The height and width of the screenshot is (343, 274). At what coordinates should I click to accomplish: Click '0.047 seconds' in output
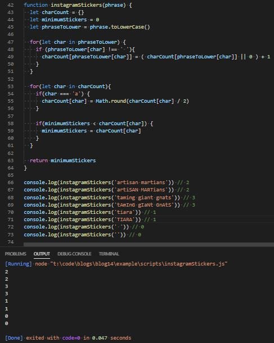click(x=111, y=338)
